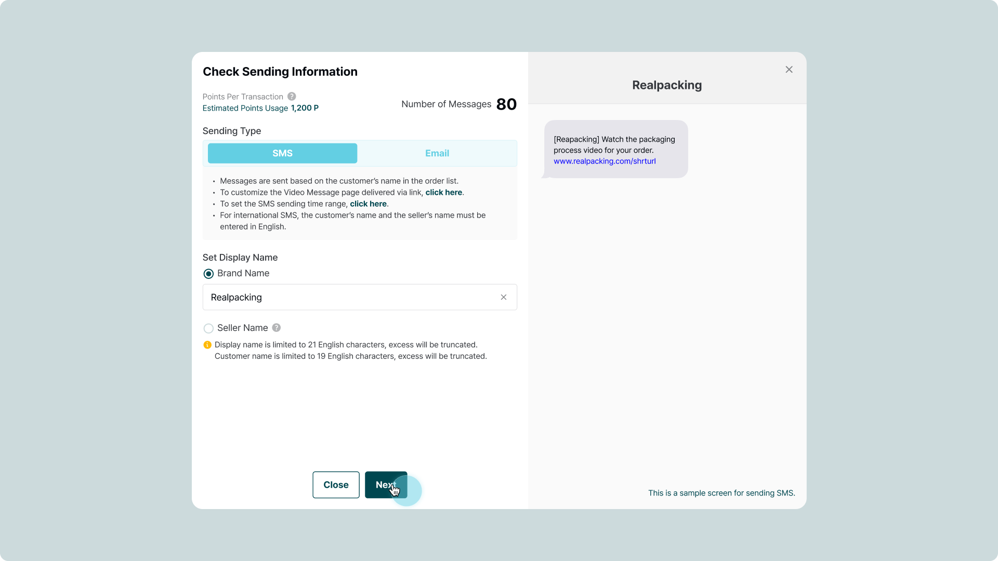The height and width of the screenshot is (561, 998).
Task: Click the Seller Name help icon
Action: 277,328
